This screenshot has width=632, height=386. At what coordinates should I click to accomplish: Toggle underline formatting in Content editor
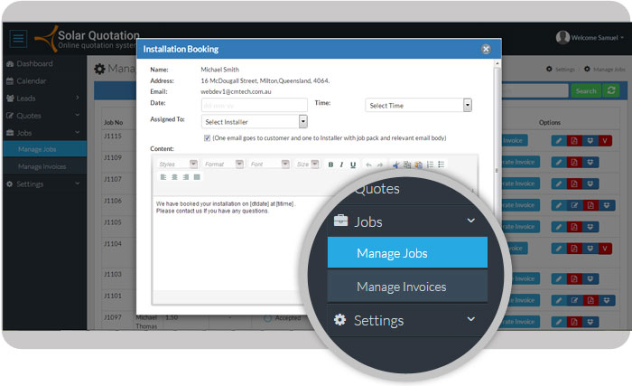pos(353,165)
